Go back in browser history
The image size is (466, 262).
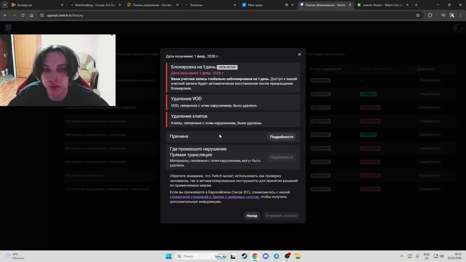pyautogui.click(x=5, y=15)
